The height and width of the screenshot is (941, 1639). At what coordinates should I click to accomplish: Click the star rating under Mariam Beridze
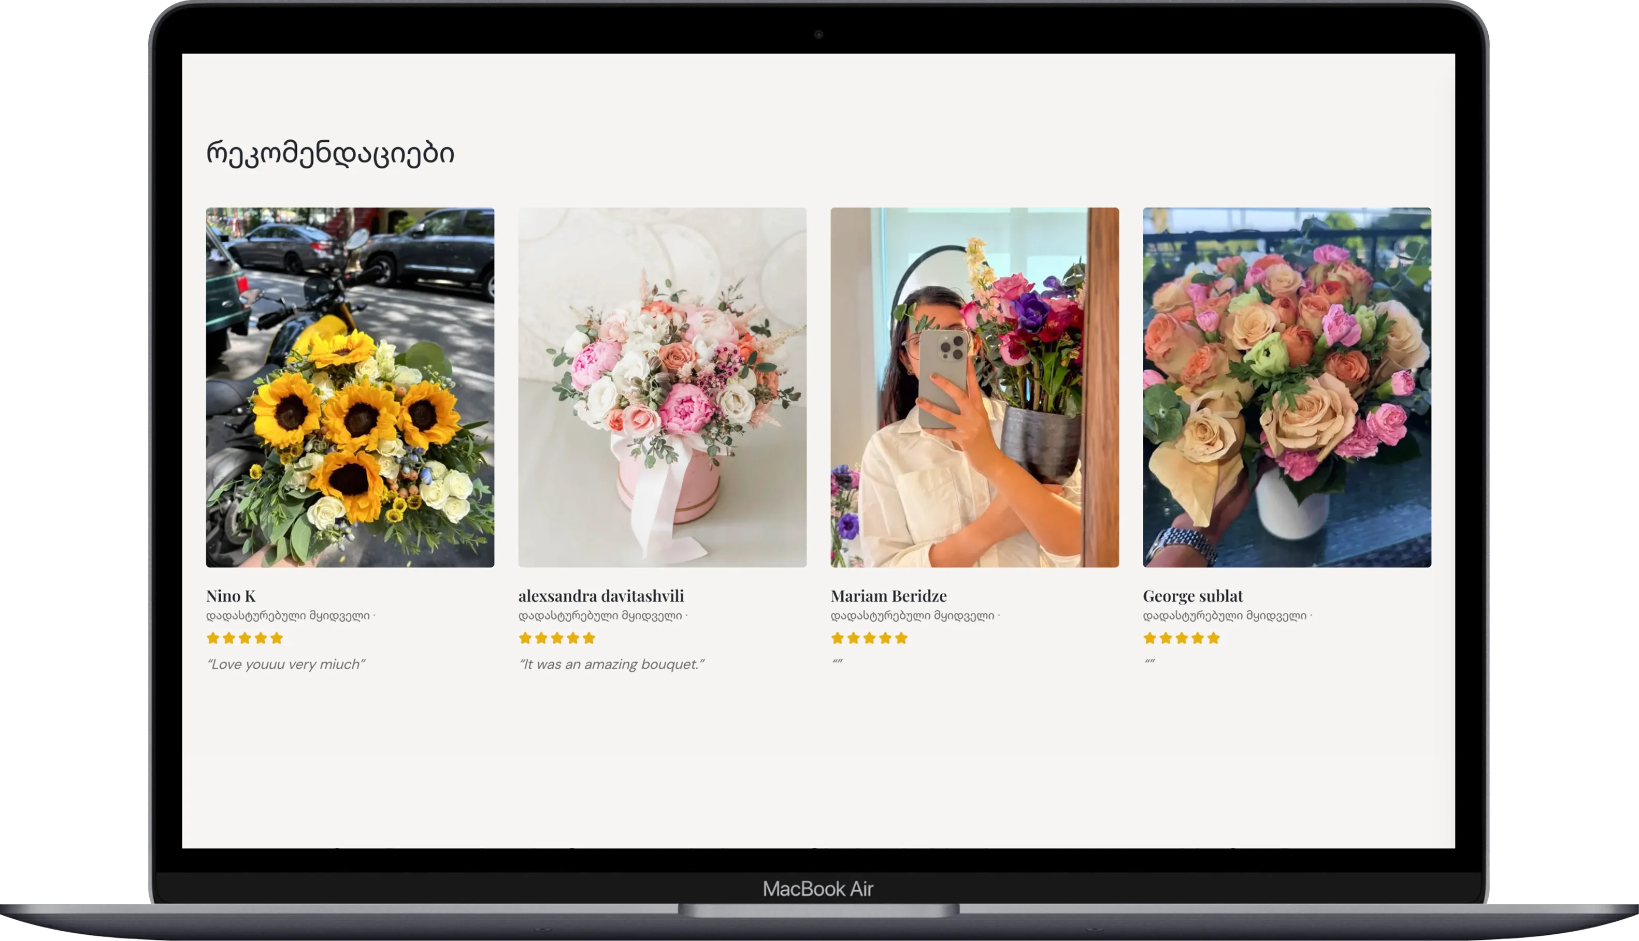(x=869, y=638)
